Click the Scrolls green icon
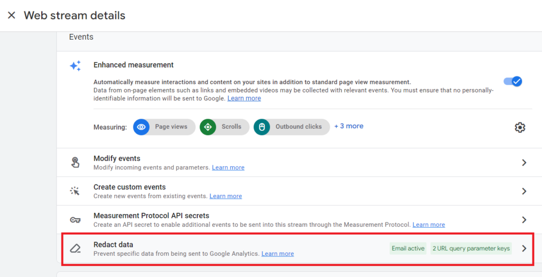Screen dimensions: 542x277 pyautogui.click(x=207, y=127)
